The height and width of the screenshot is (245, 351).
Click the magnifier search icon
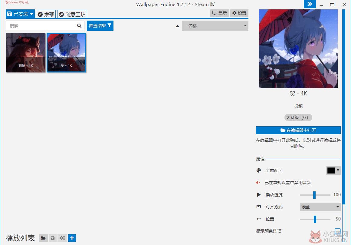click(x=79, y=26)
